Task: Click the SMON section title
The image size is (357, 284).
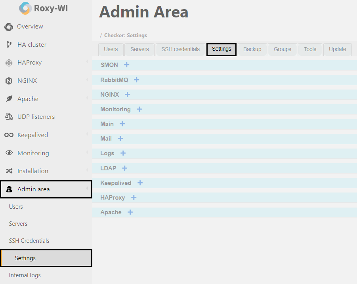Action: coord(109,65)
